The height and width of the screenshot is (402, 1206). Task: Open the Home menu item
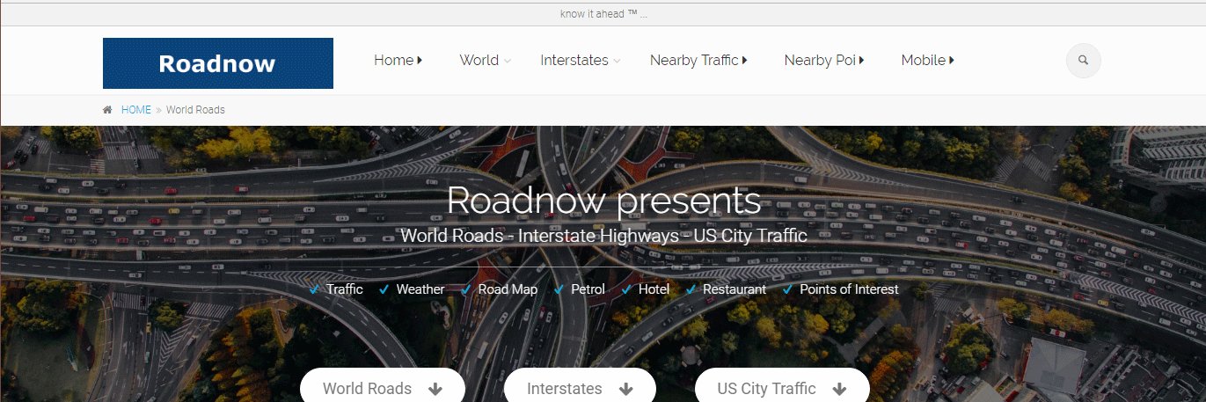coord(394,61)
